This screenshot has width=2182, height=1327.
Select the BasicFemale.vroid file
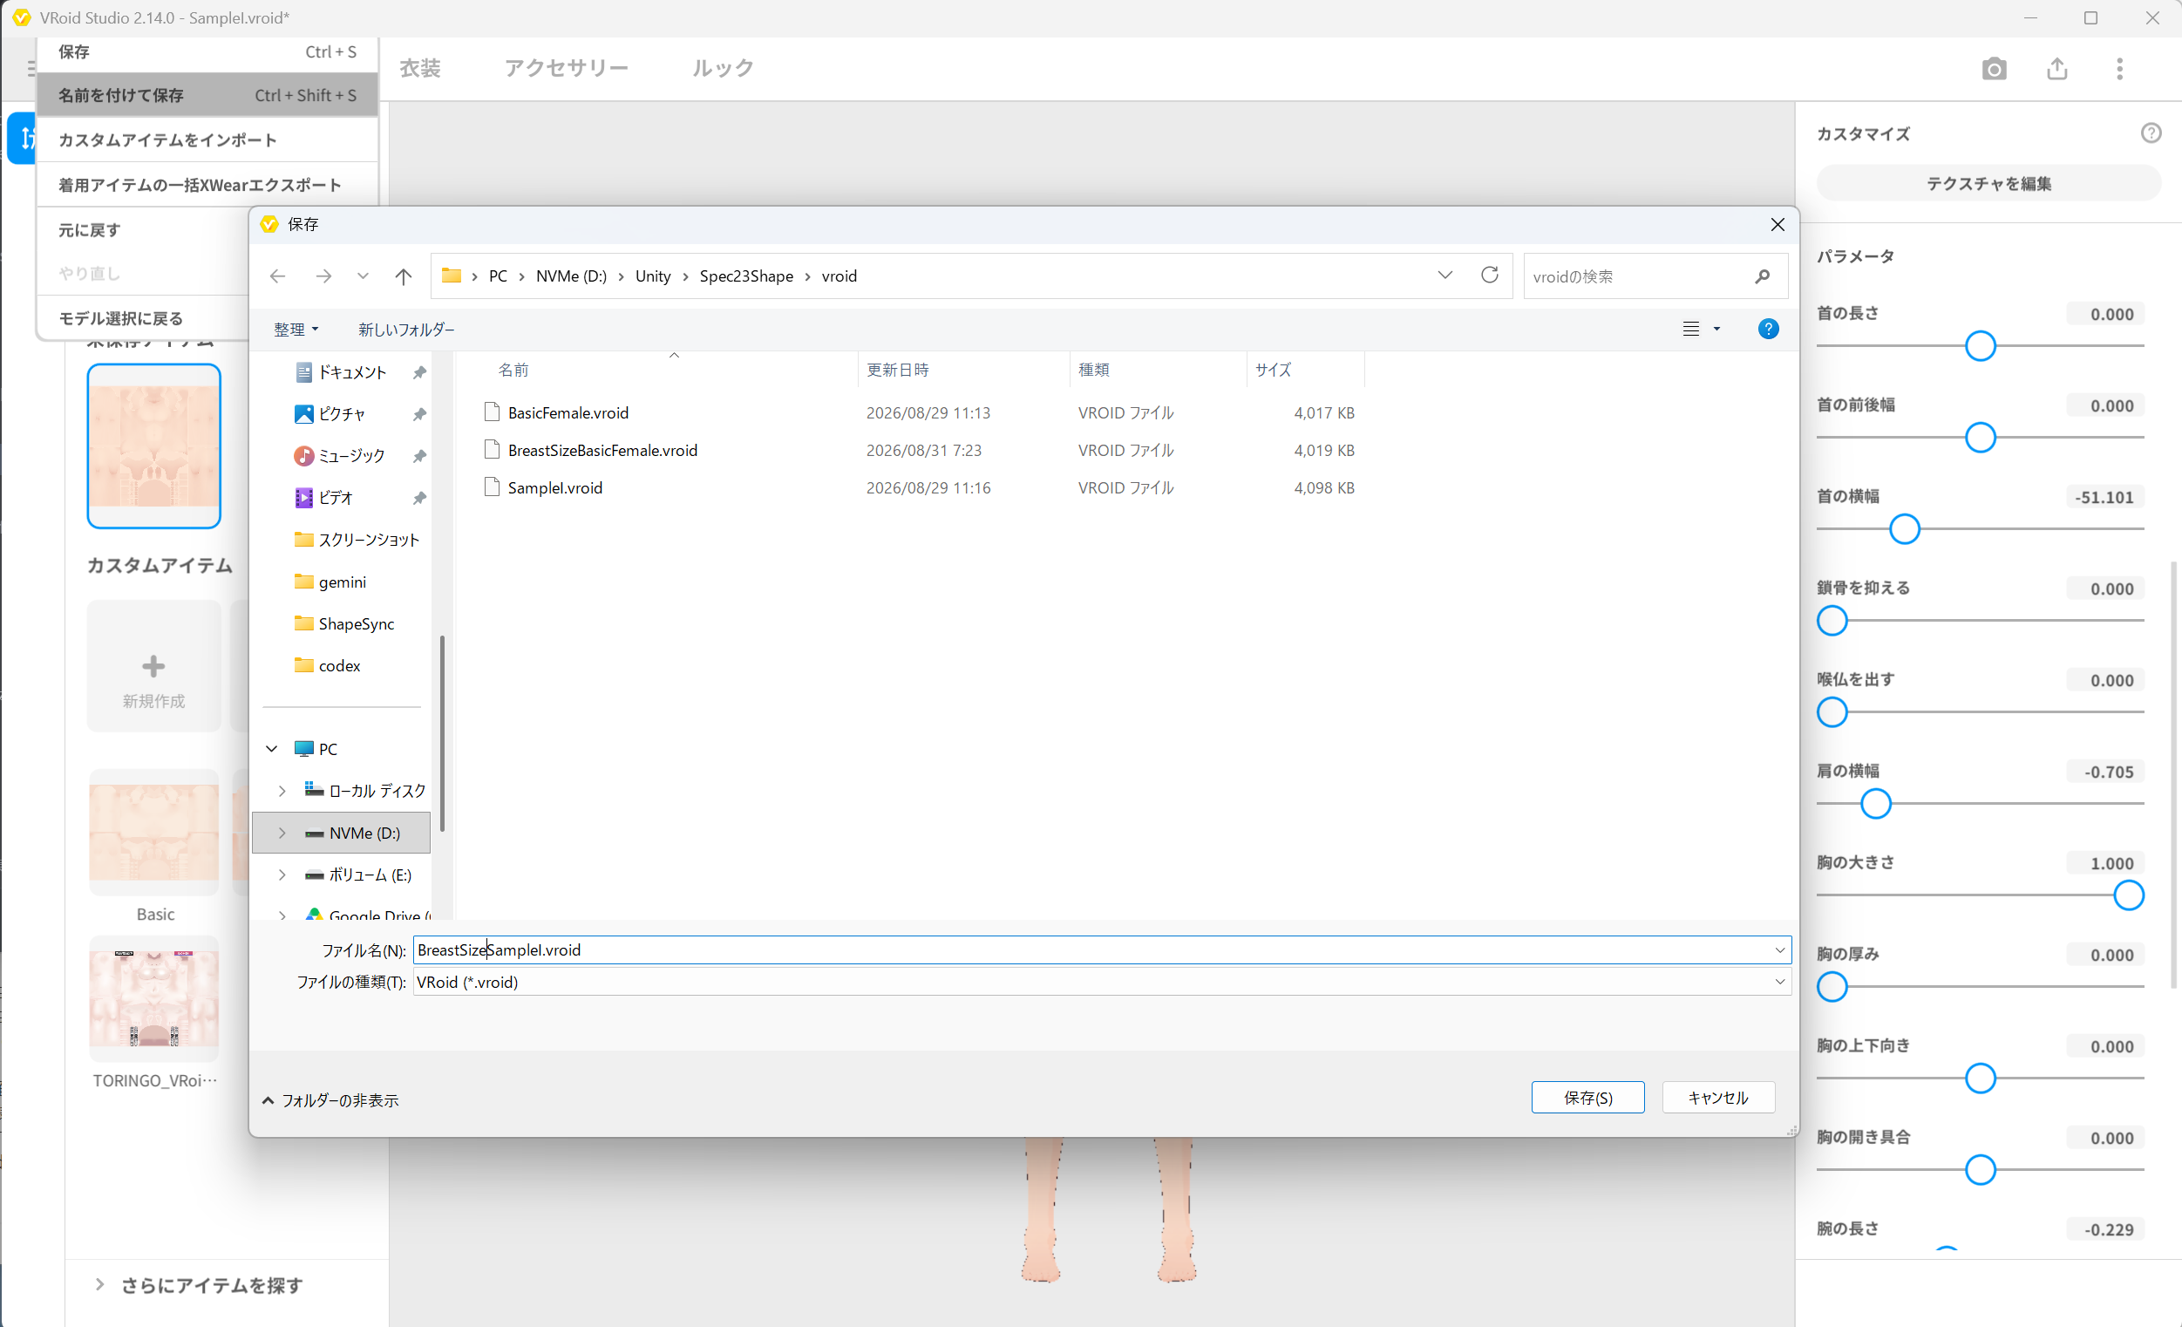568,412
